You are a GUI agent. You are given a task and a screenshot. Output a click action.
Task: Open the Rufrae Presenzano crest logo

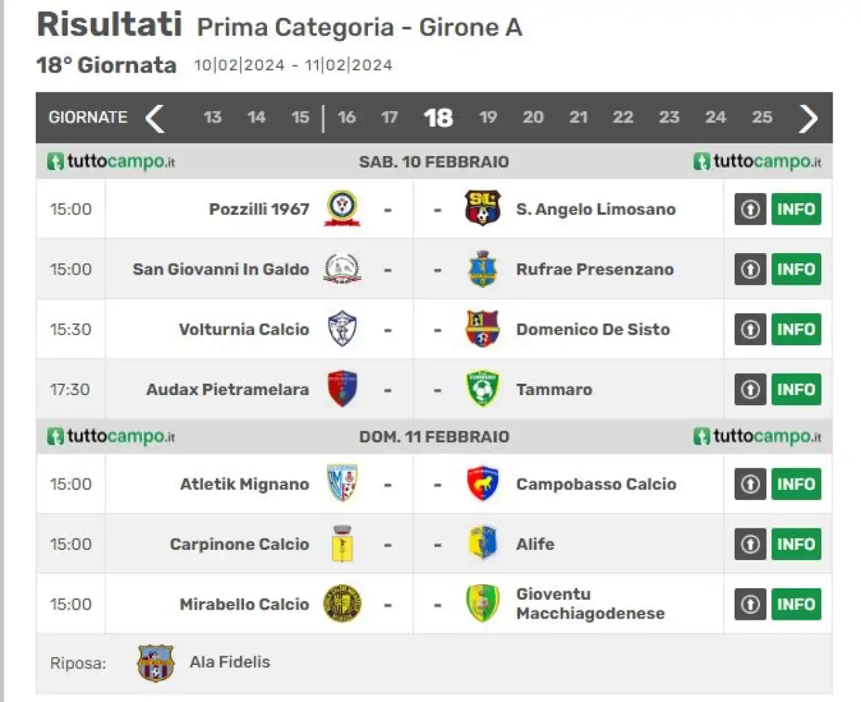tap(482, 269)
